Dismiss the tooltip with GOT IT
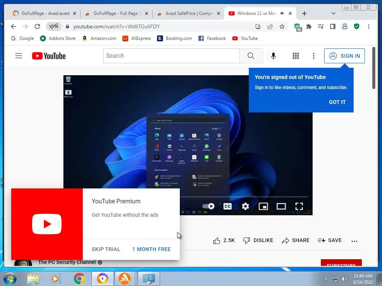Viewport: 382px width, 286px height. pyautogui.click(x=337, y=102)
